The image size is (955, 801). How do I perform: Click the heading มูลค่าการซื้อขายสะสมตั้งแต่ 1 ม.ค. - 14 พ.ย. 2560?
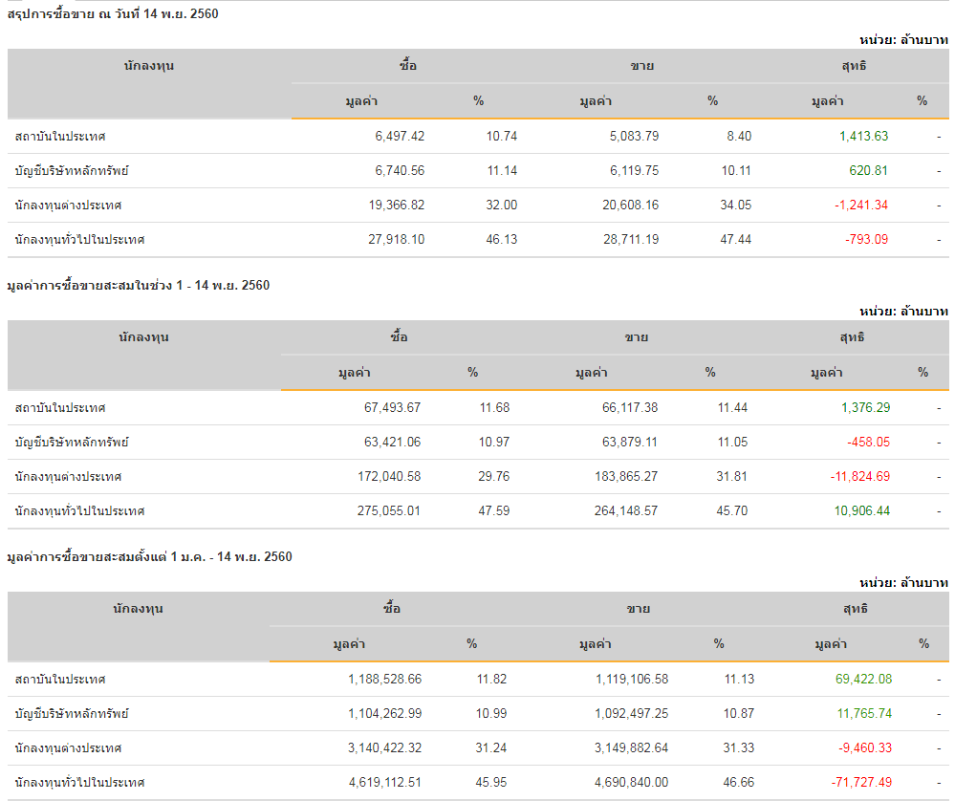click(x=149, y=556)
